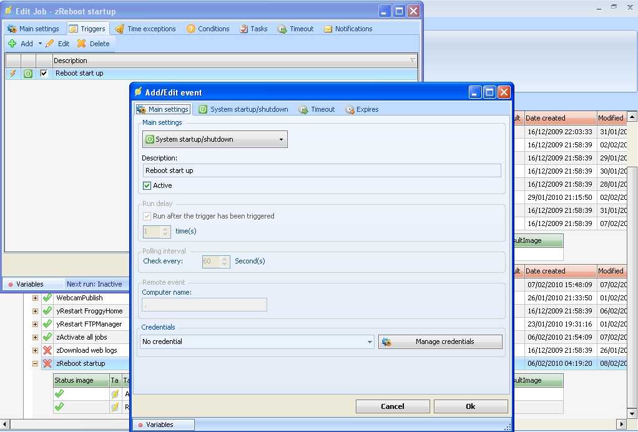Toggle the Reboot start up trigger checkbox
The image size is (638, 432).
pyautogui.click(x=44, y=73)
